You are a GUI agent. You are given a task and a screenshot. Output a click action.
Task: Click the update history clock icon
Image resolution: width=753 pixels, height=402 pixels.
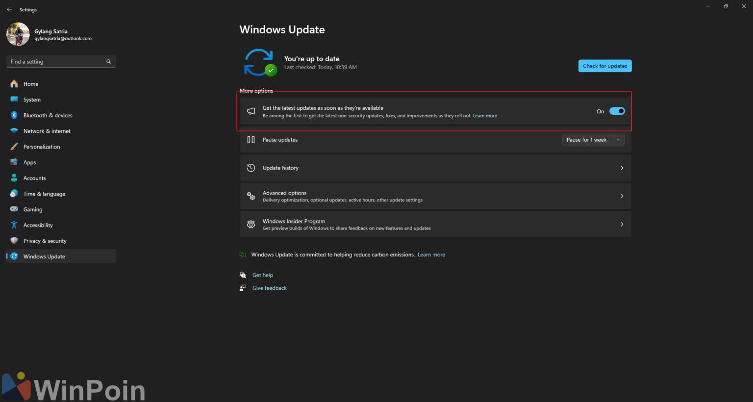251,168
